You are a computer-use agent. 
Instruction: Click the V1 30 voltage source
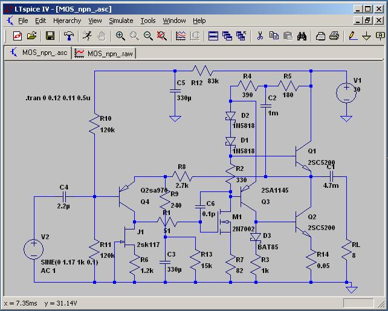(x=346, y=93)
